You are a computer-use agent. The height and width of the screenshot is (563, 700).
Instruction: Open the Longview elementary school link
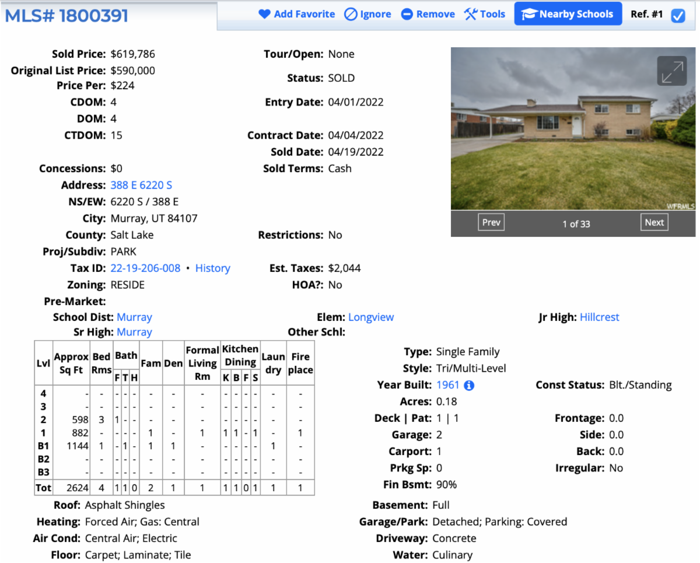click(371, 317)
